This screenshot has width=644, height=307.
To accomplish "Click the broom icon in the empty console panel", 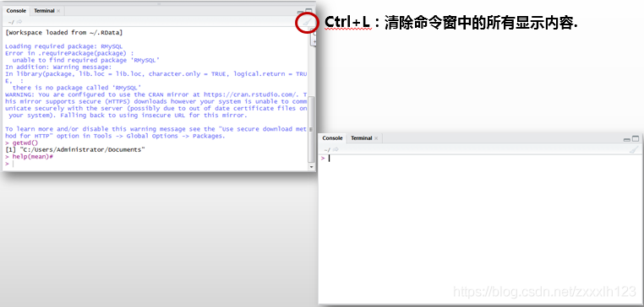I will click(634, 149).
